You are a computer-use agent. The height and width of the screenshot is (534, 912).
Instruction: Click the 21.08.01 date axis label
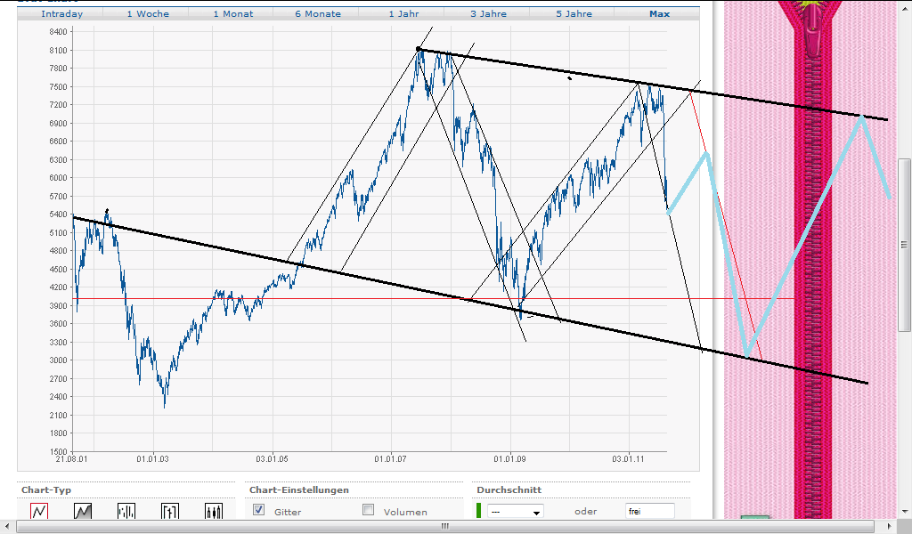click(71, 459)
